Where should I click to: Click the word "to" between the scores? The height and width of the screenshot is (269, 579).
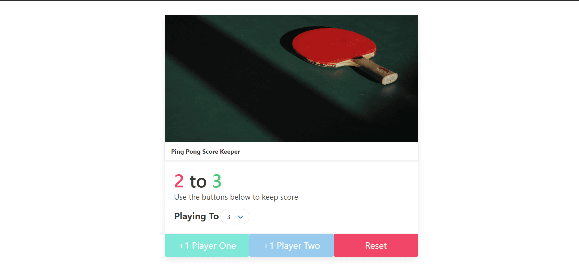pyautogui.click(x=198, y=182)
